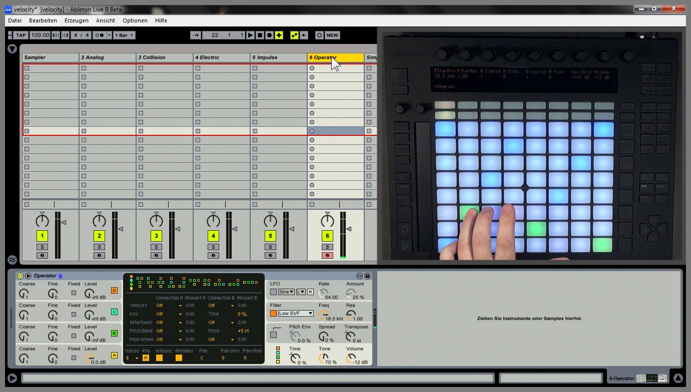691x392 pixels.
Task: Start playback with the Play button
Action: (250, 35)
